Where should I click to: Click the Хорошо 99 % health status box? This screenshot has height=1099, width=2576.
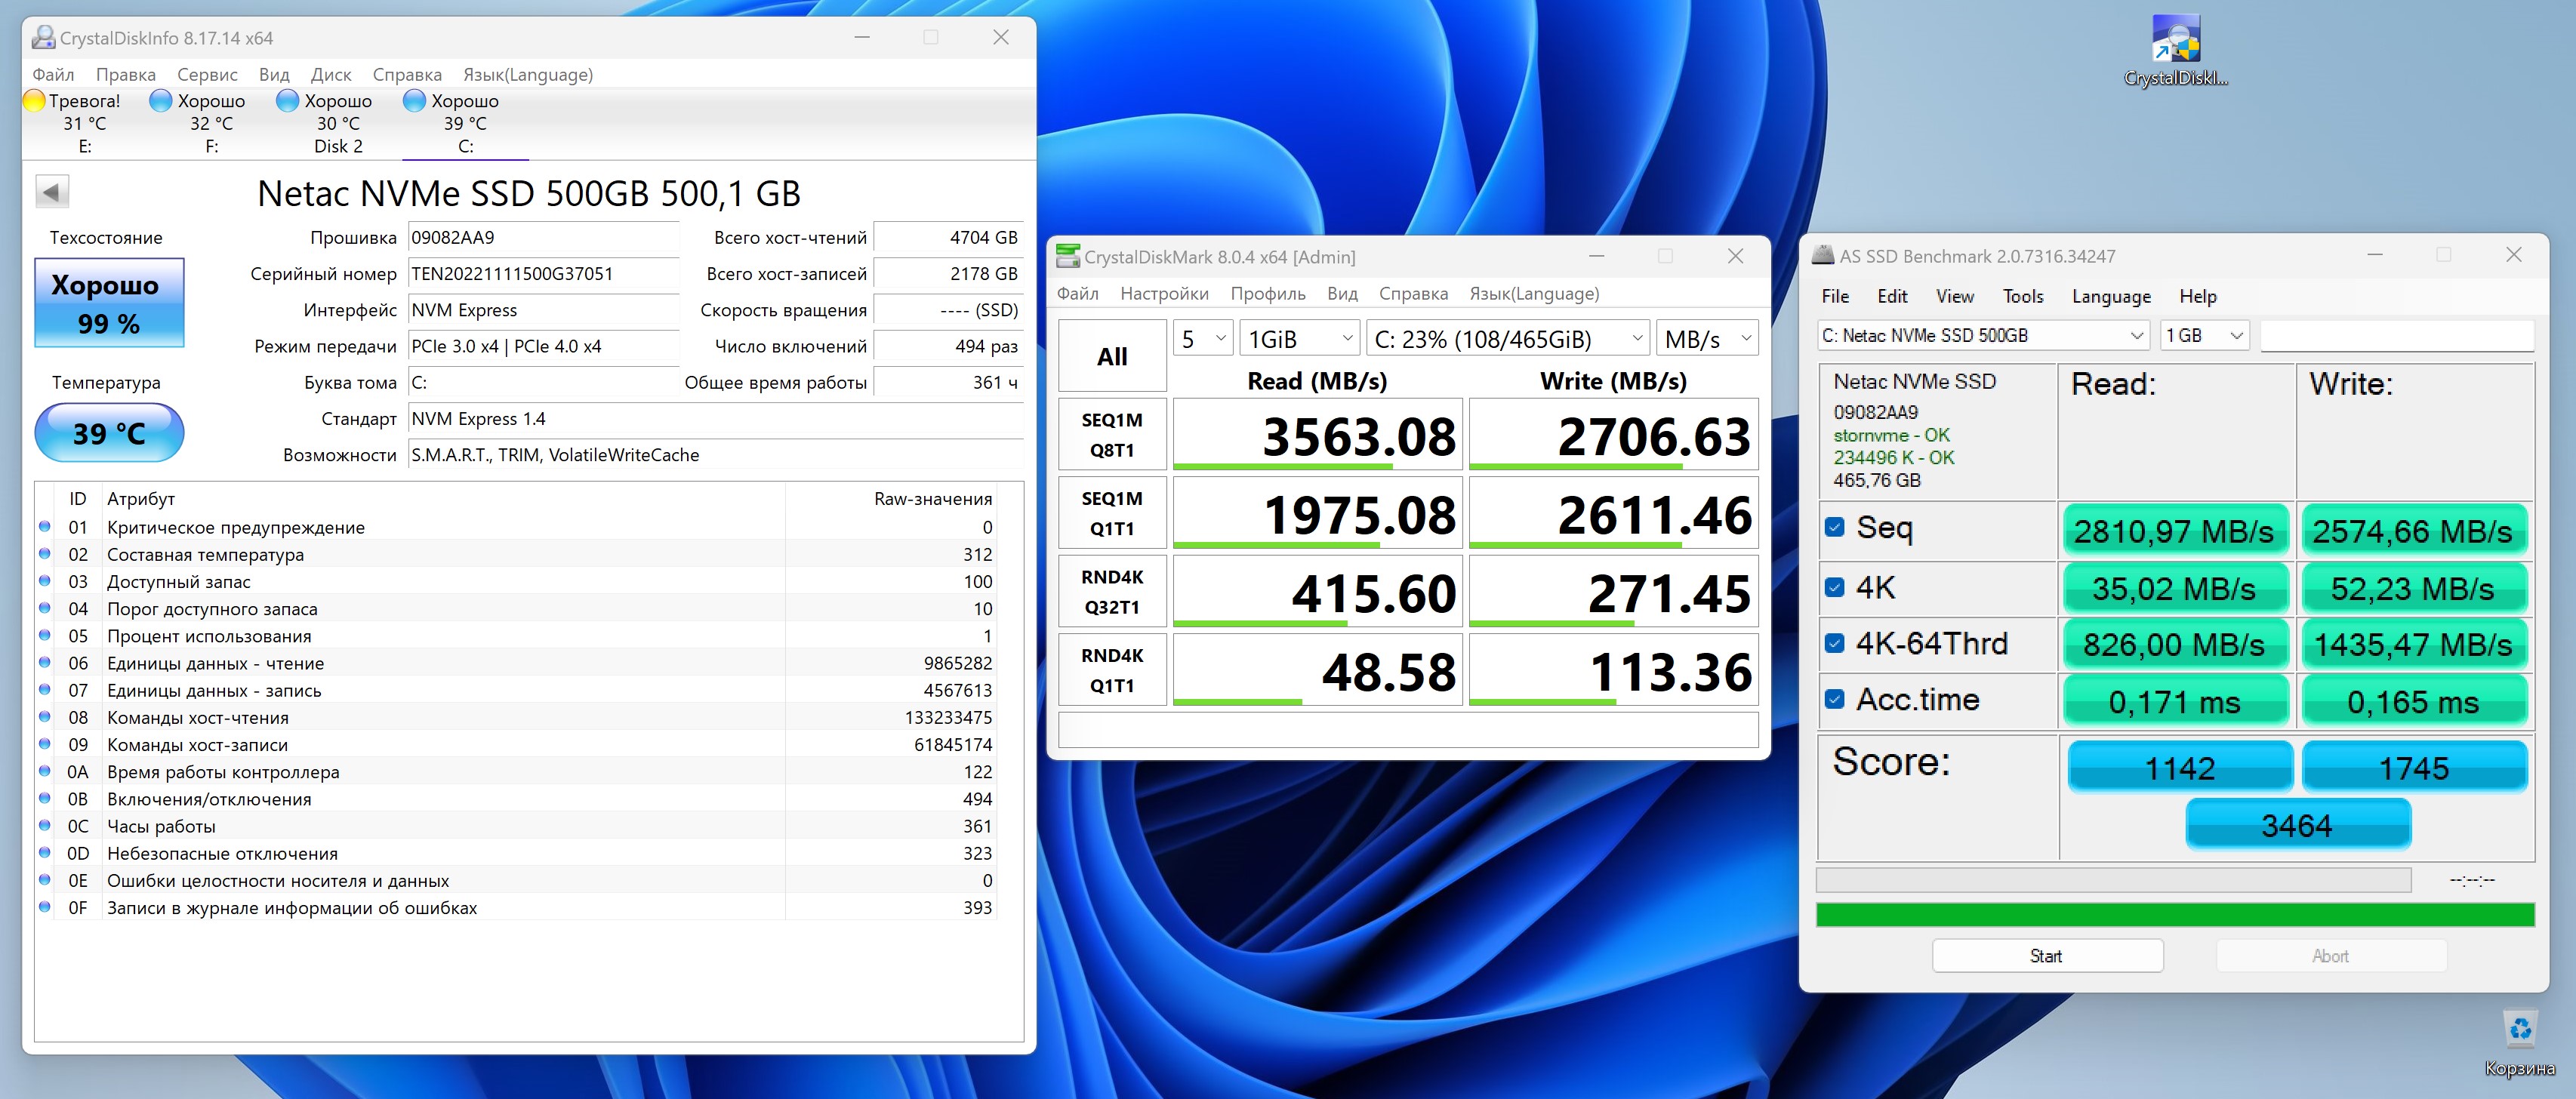pos(109,303)
